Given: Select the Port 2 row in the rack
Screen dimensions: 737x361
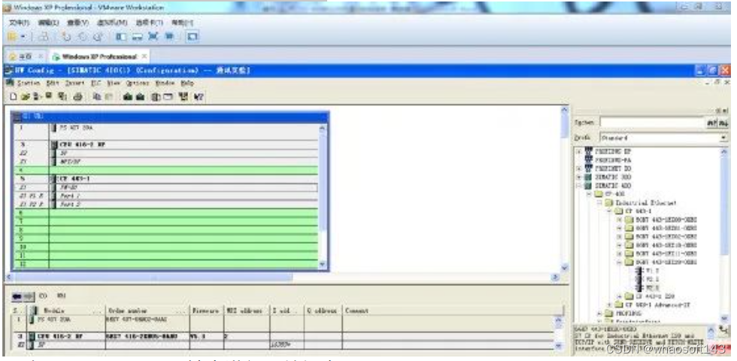Looking at the screenshot, I should point(165,205).
